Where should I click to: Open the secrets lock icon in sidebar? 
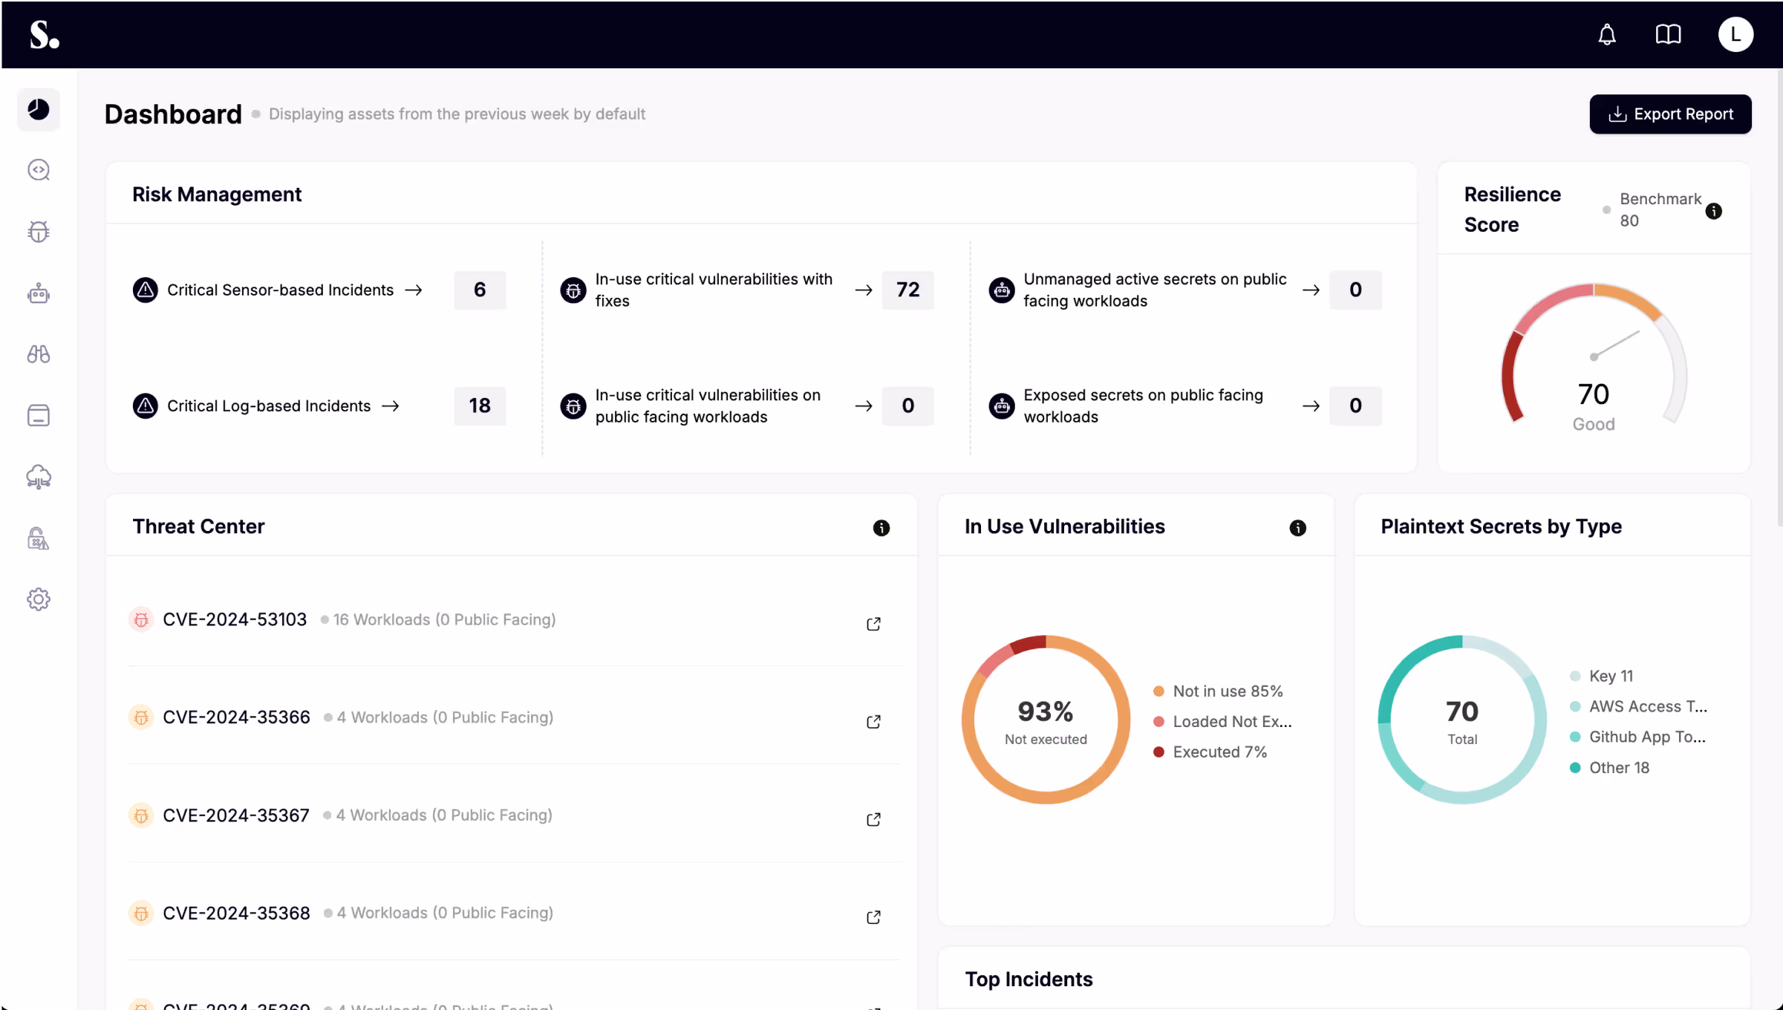(38, 538)
